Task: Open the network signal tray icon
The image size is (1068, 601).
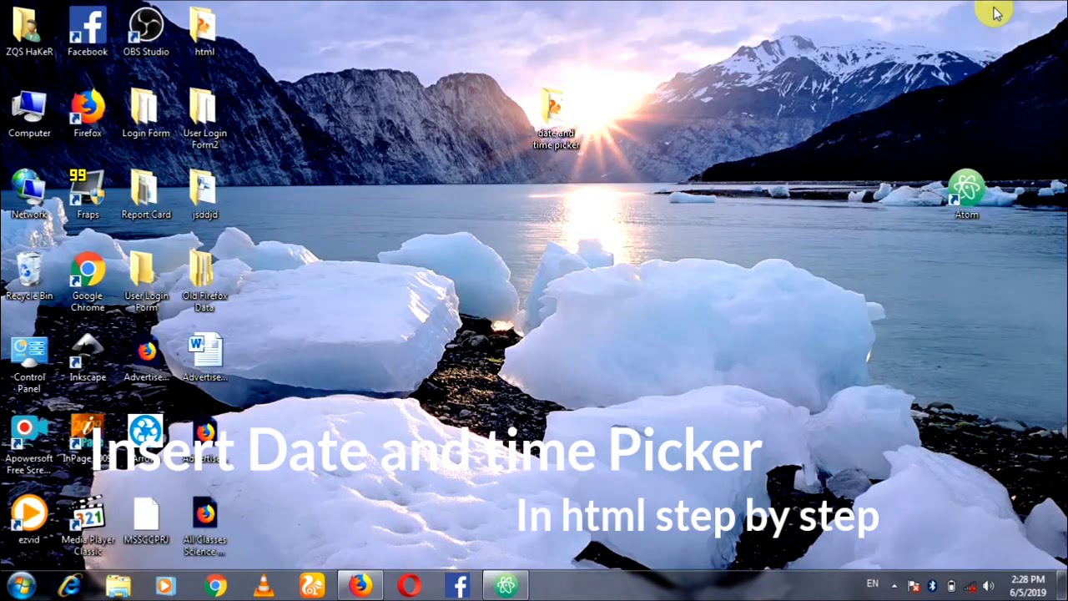Action: click(x=970, y=586)
